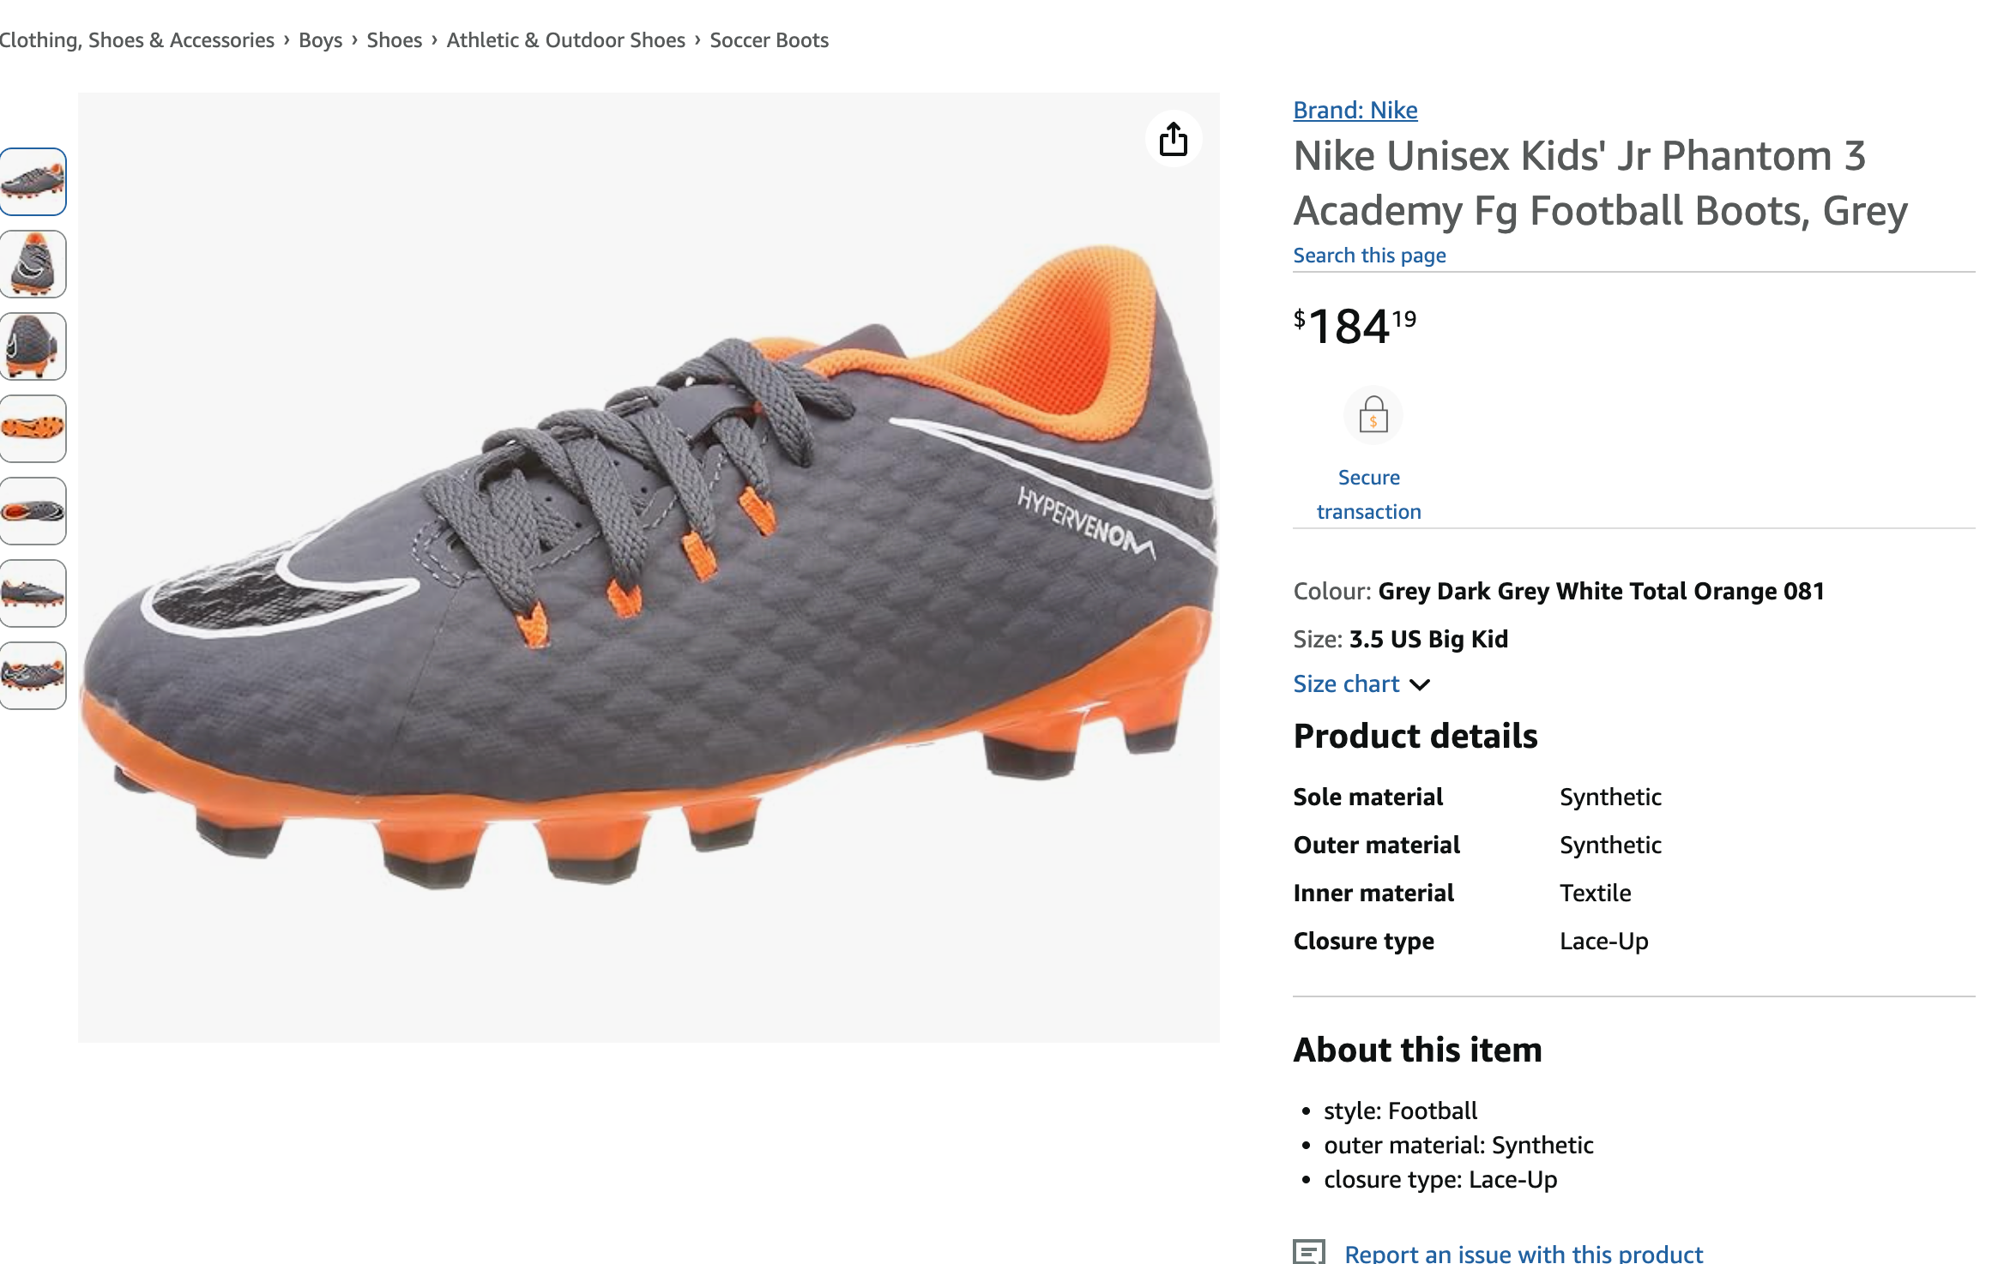Click the share icon on product image
The height and width of the screenshot is (1264, 2016).
(1173, 139)
